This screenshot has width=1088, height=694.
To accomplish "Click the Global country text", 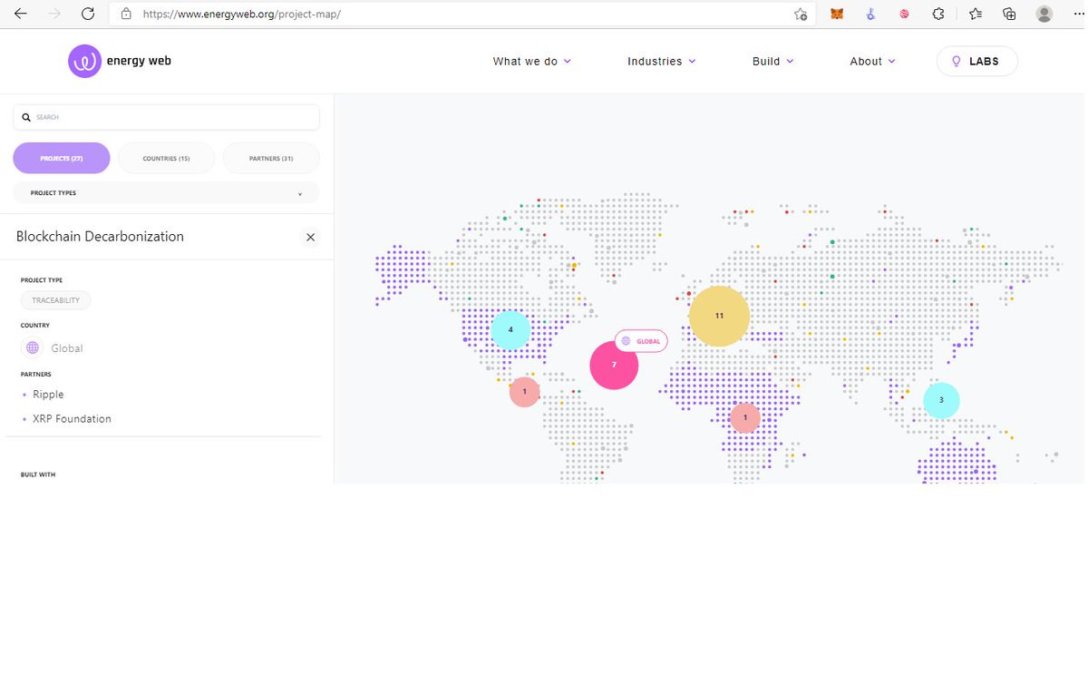I will point(67,348).
